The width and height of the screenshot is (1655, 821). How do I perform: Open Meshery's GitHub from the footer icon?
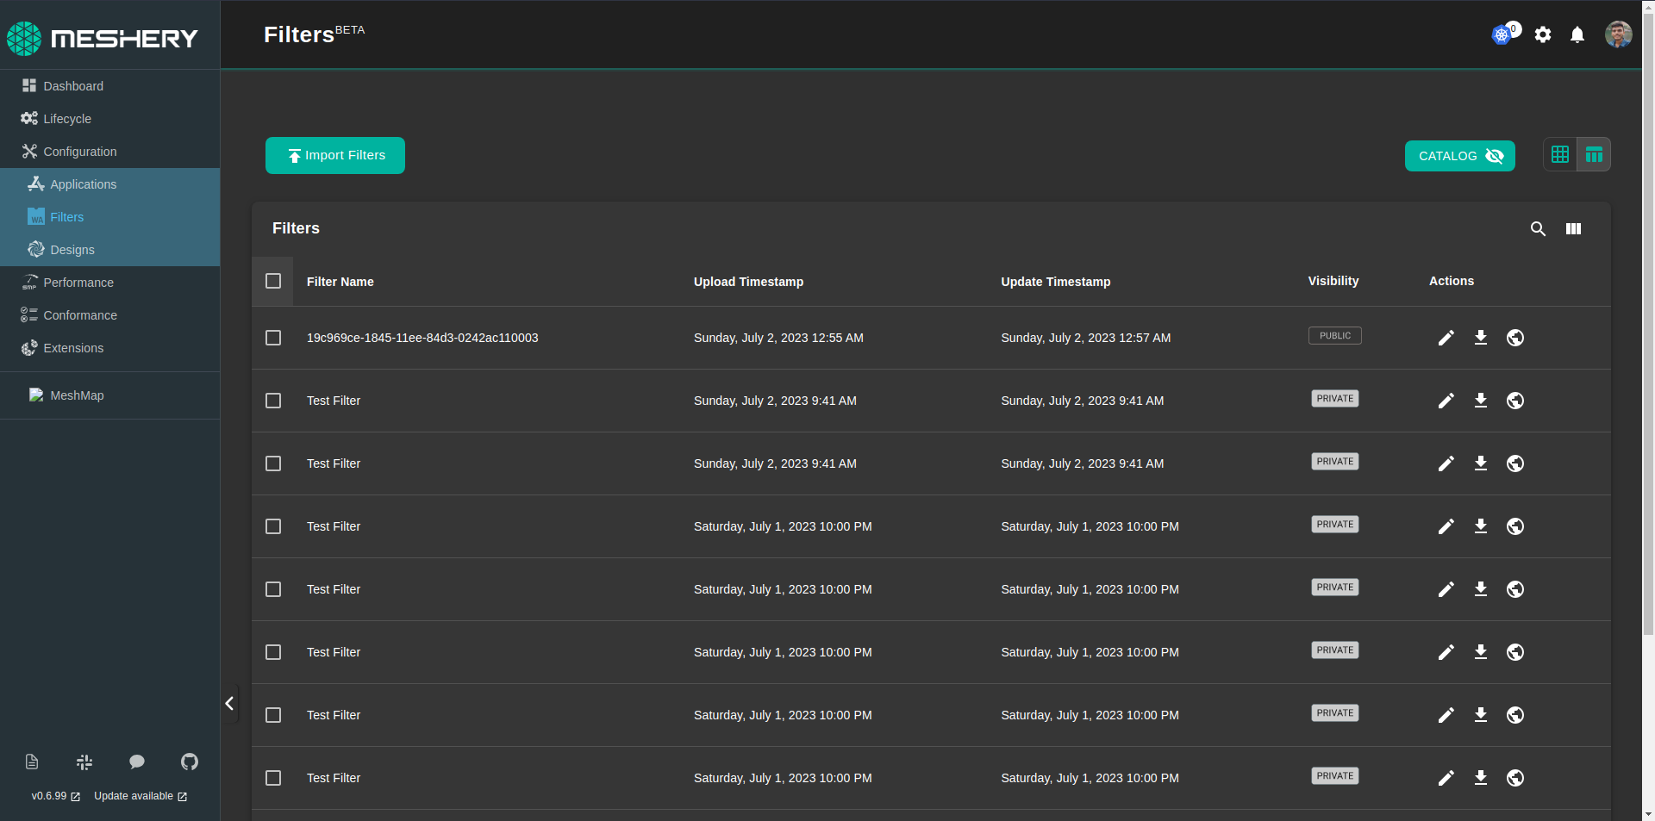click(190, 762)
